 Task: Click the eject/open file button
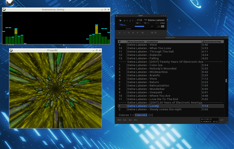(x=143, y=33)
